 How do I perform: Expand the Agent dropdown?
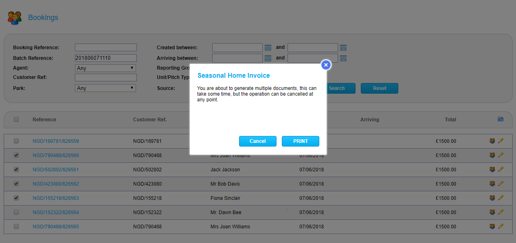tap(105, 68)
